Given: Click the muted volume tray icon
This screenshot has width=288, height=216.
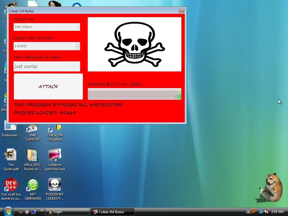Looking at the screenshot, I should (266, 211).
